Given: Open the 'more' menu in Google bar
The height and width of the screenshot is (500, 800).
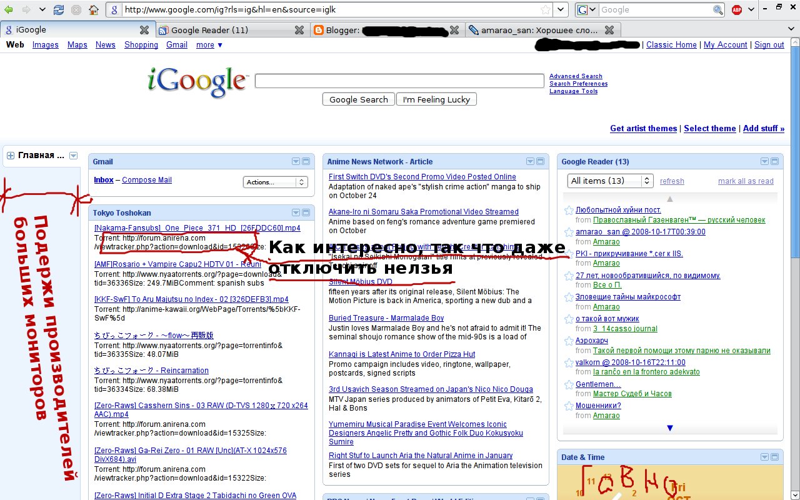Looking at the screenshot, I should 209,44.
